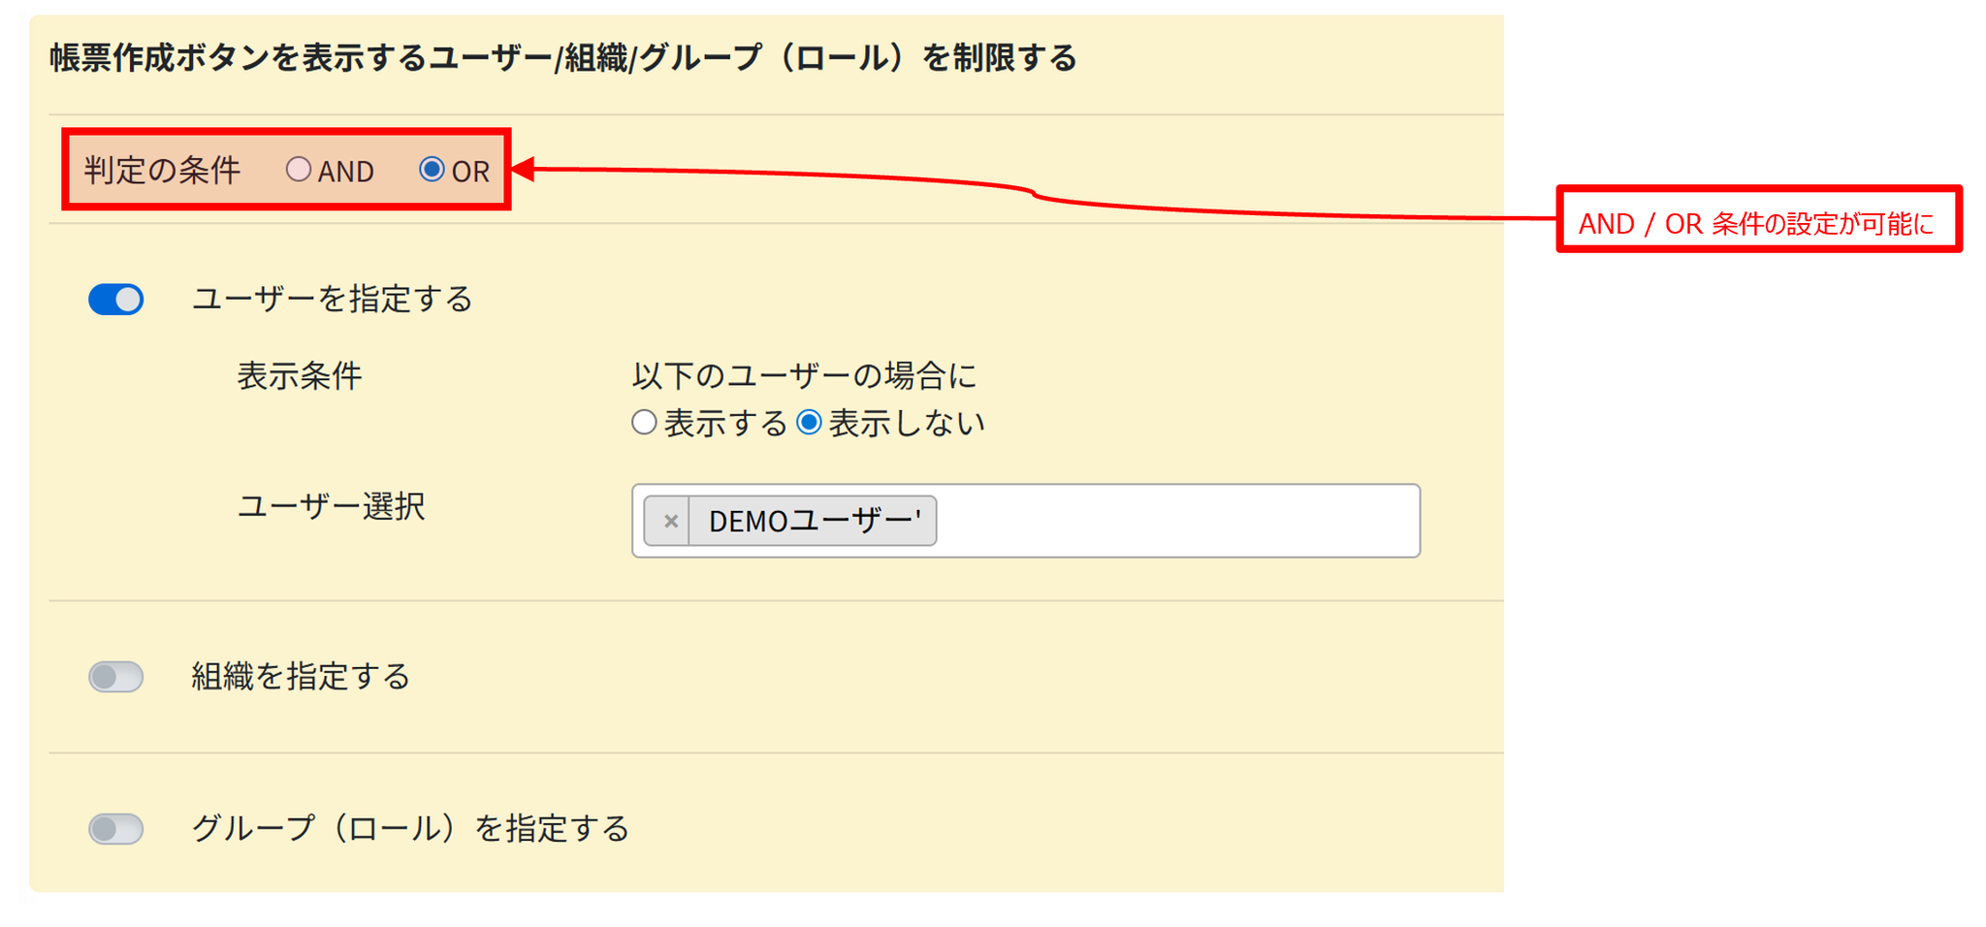Click the 判定の条件 label
The image size is (1986, 927).
point(162,171)
